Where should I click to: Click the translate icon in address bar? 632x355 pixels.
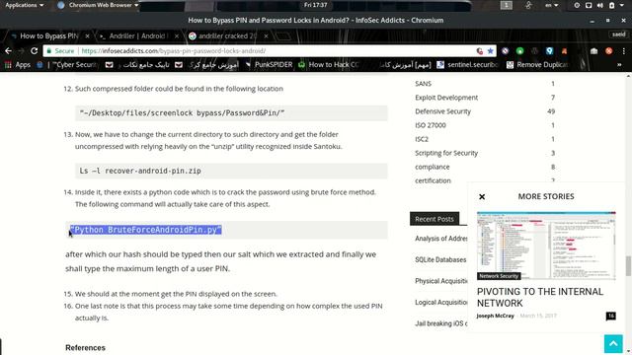point(479,51)
